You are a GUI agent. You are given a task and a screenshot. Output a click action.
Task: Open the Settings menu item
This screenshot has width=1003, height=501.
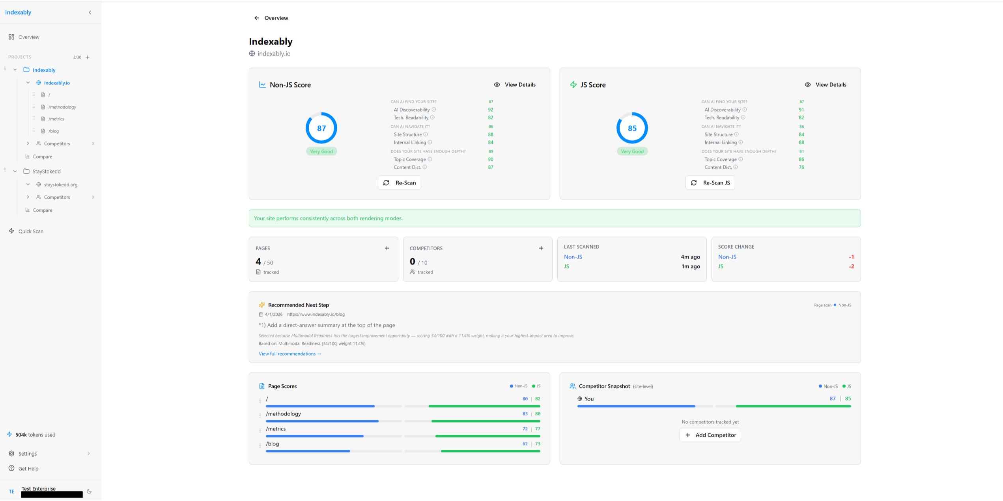point(28,454)
